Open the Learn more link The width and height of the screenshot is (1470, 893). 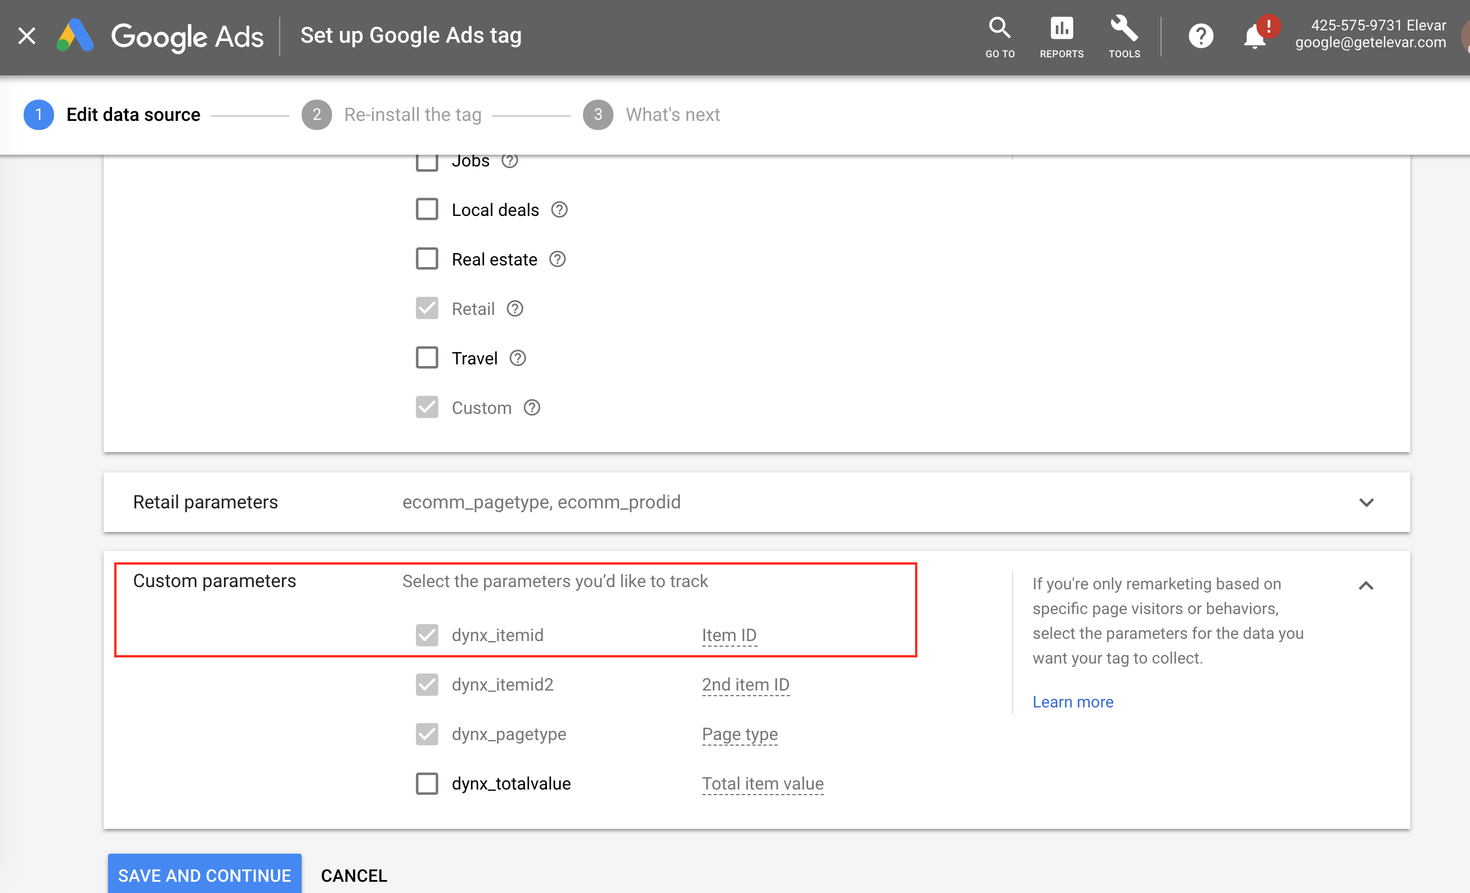(x=1072, y=702)
